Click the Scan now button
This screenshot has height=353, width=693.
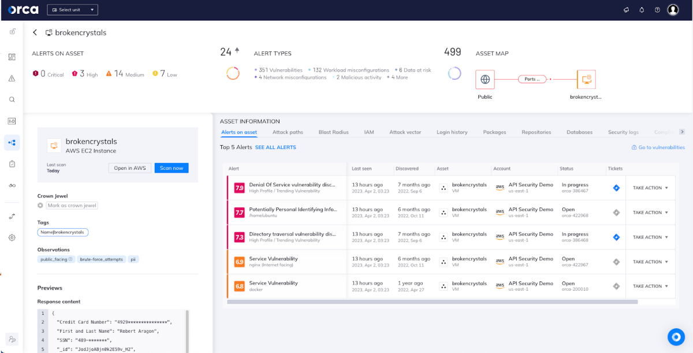pyautogui.click(x=172, y=168)
